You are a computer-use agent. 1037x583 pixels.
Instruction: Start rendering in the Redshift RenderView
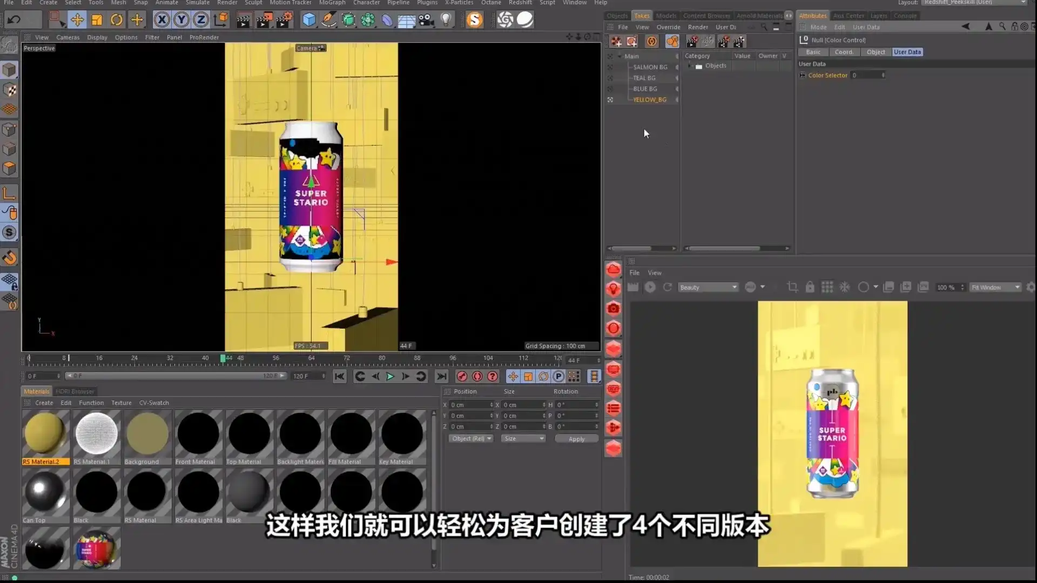[x=650, y=287]
